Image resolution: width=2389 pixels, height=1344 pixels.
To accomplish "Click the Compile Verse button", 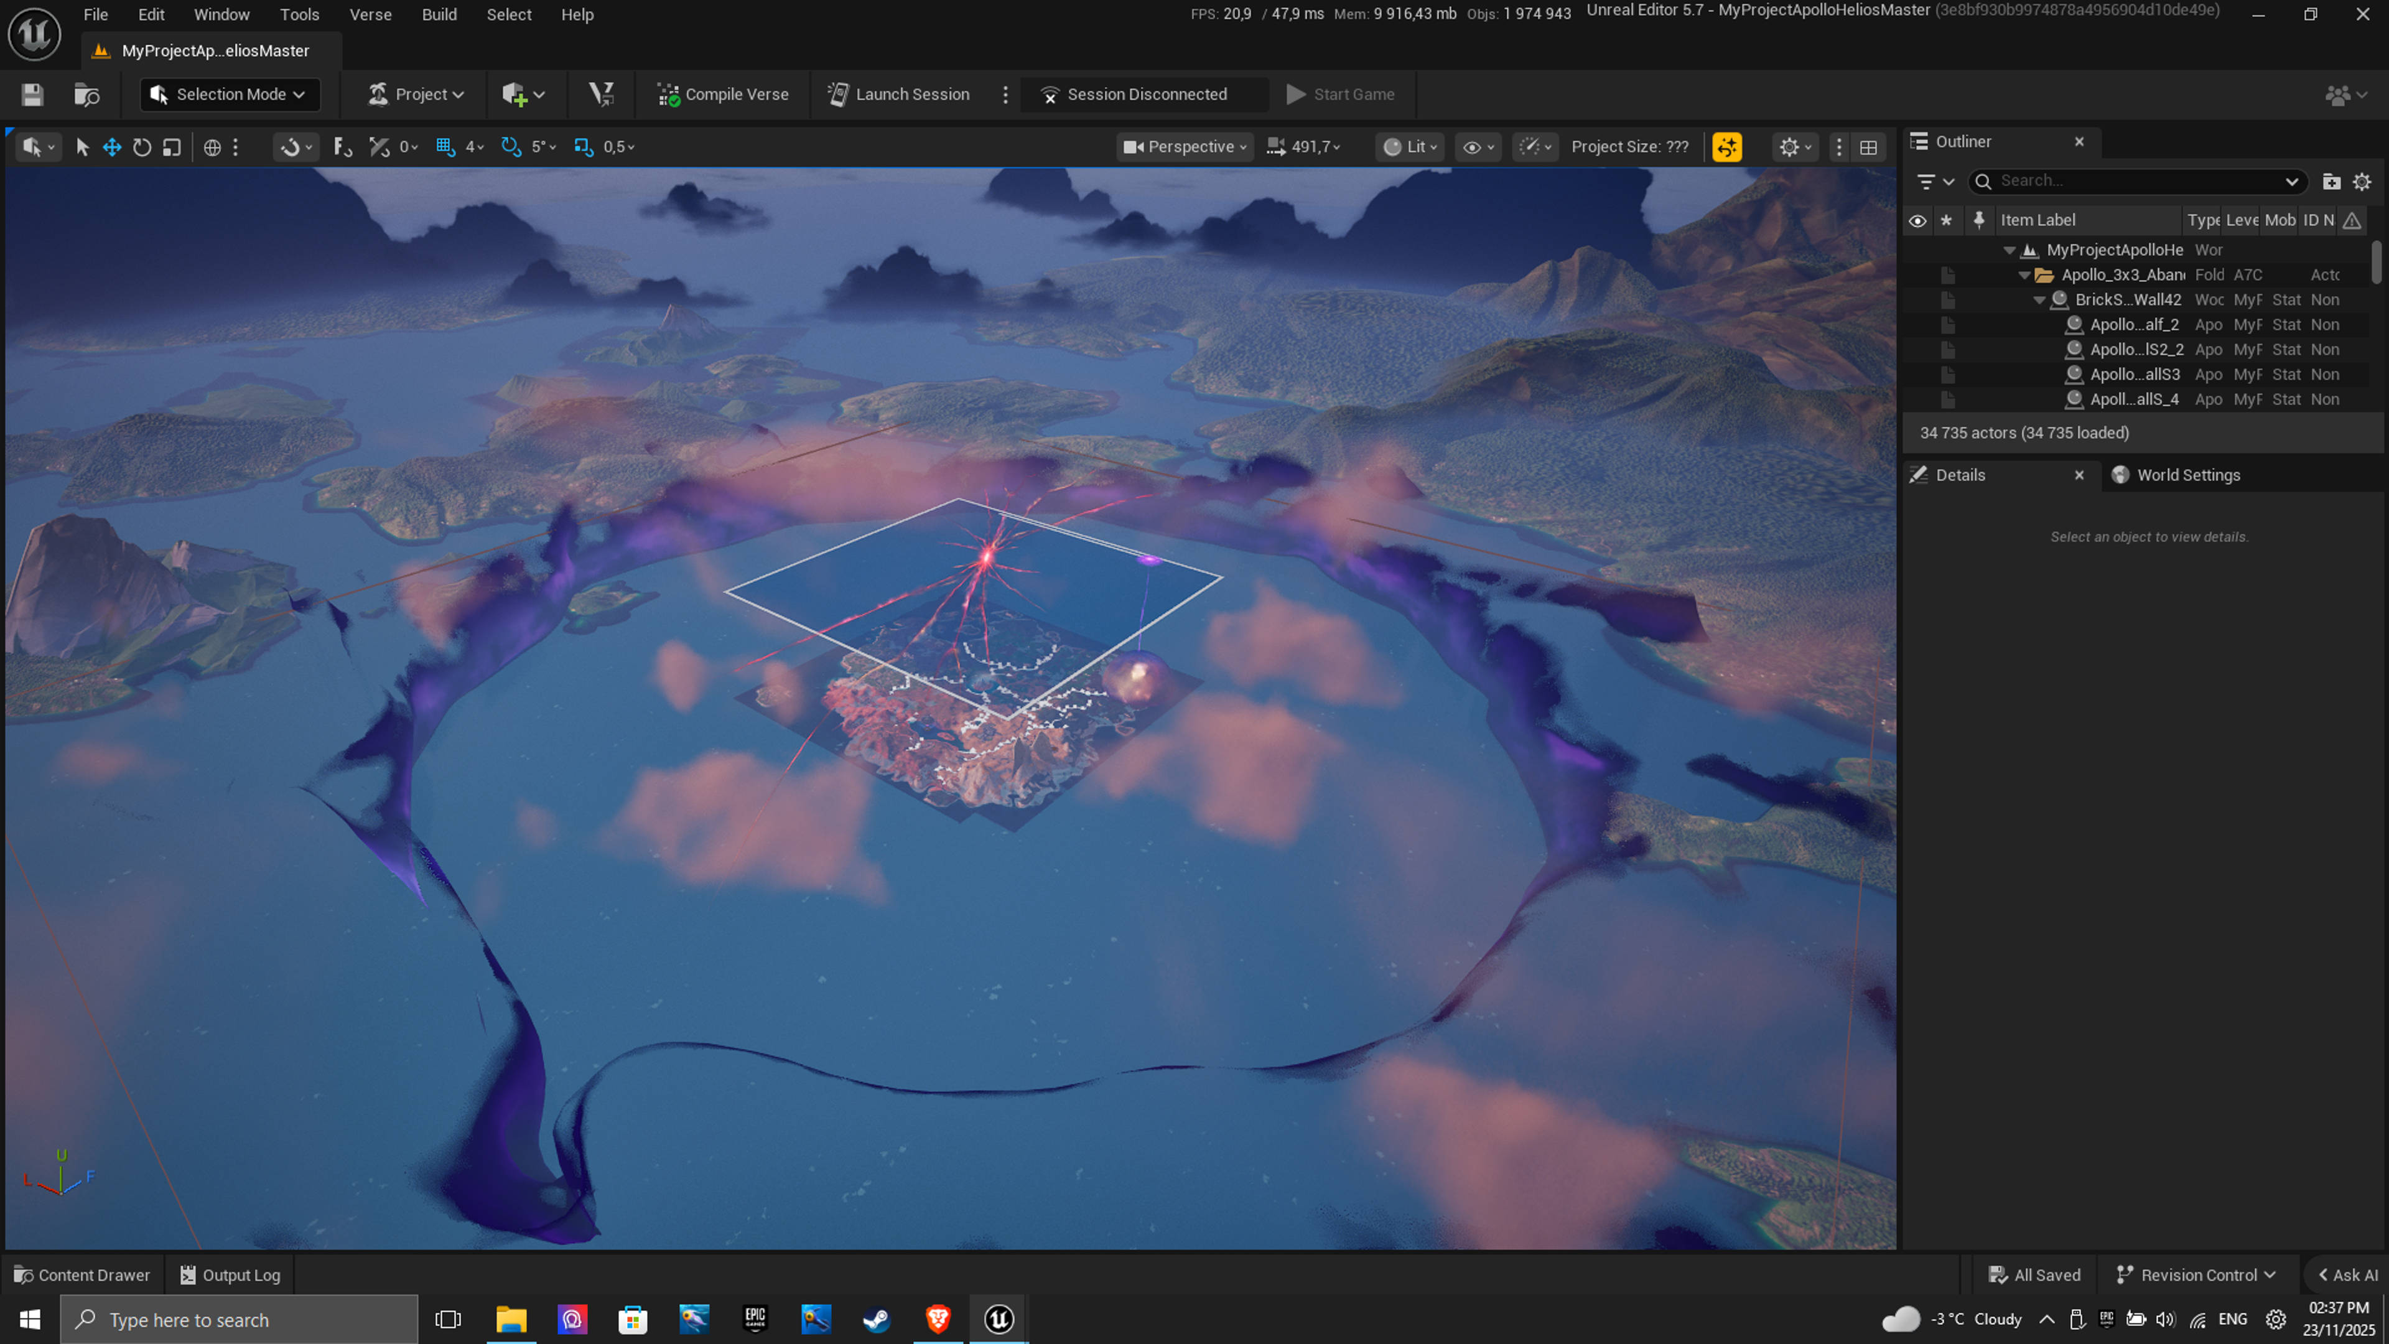I will point(724,95).
